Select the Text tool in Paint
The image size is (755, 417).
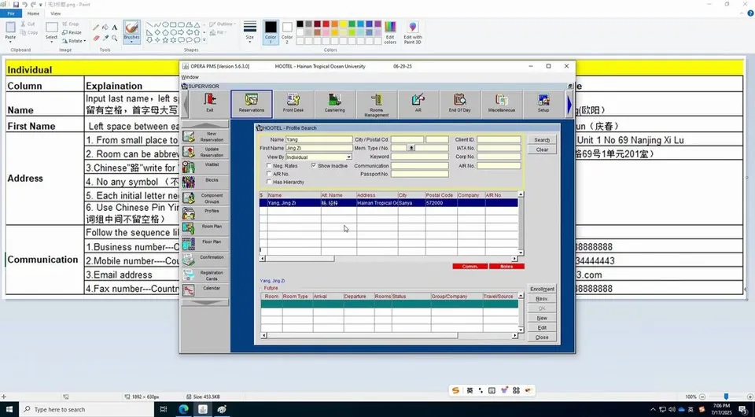(115, 28)
